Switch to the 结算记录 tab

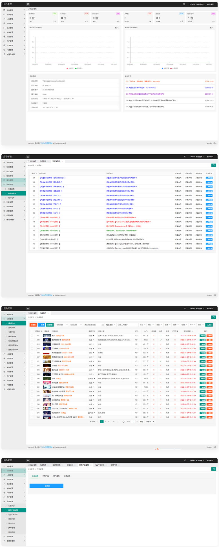coord(67,476)
